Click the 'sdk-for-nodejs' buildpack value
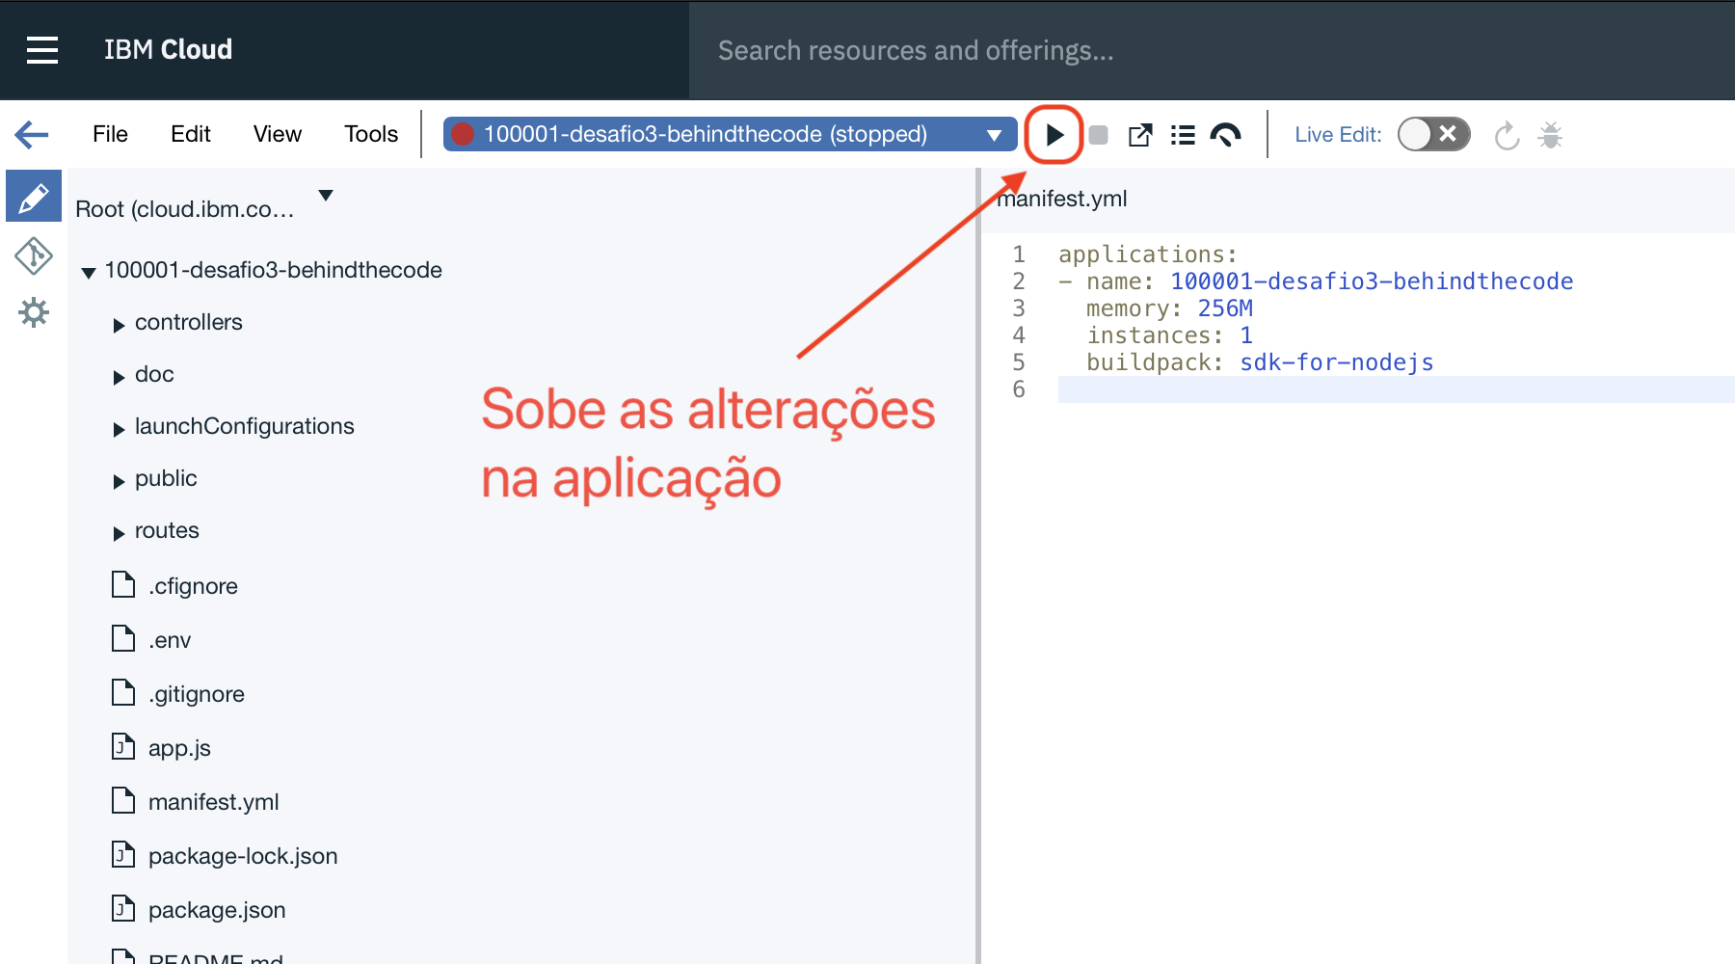The height and width of the screenshot is (964, 1735). (1337, 362)
